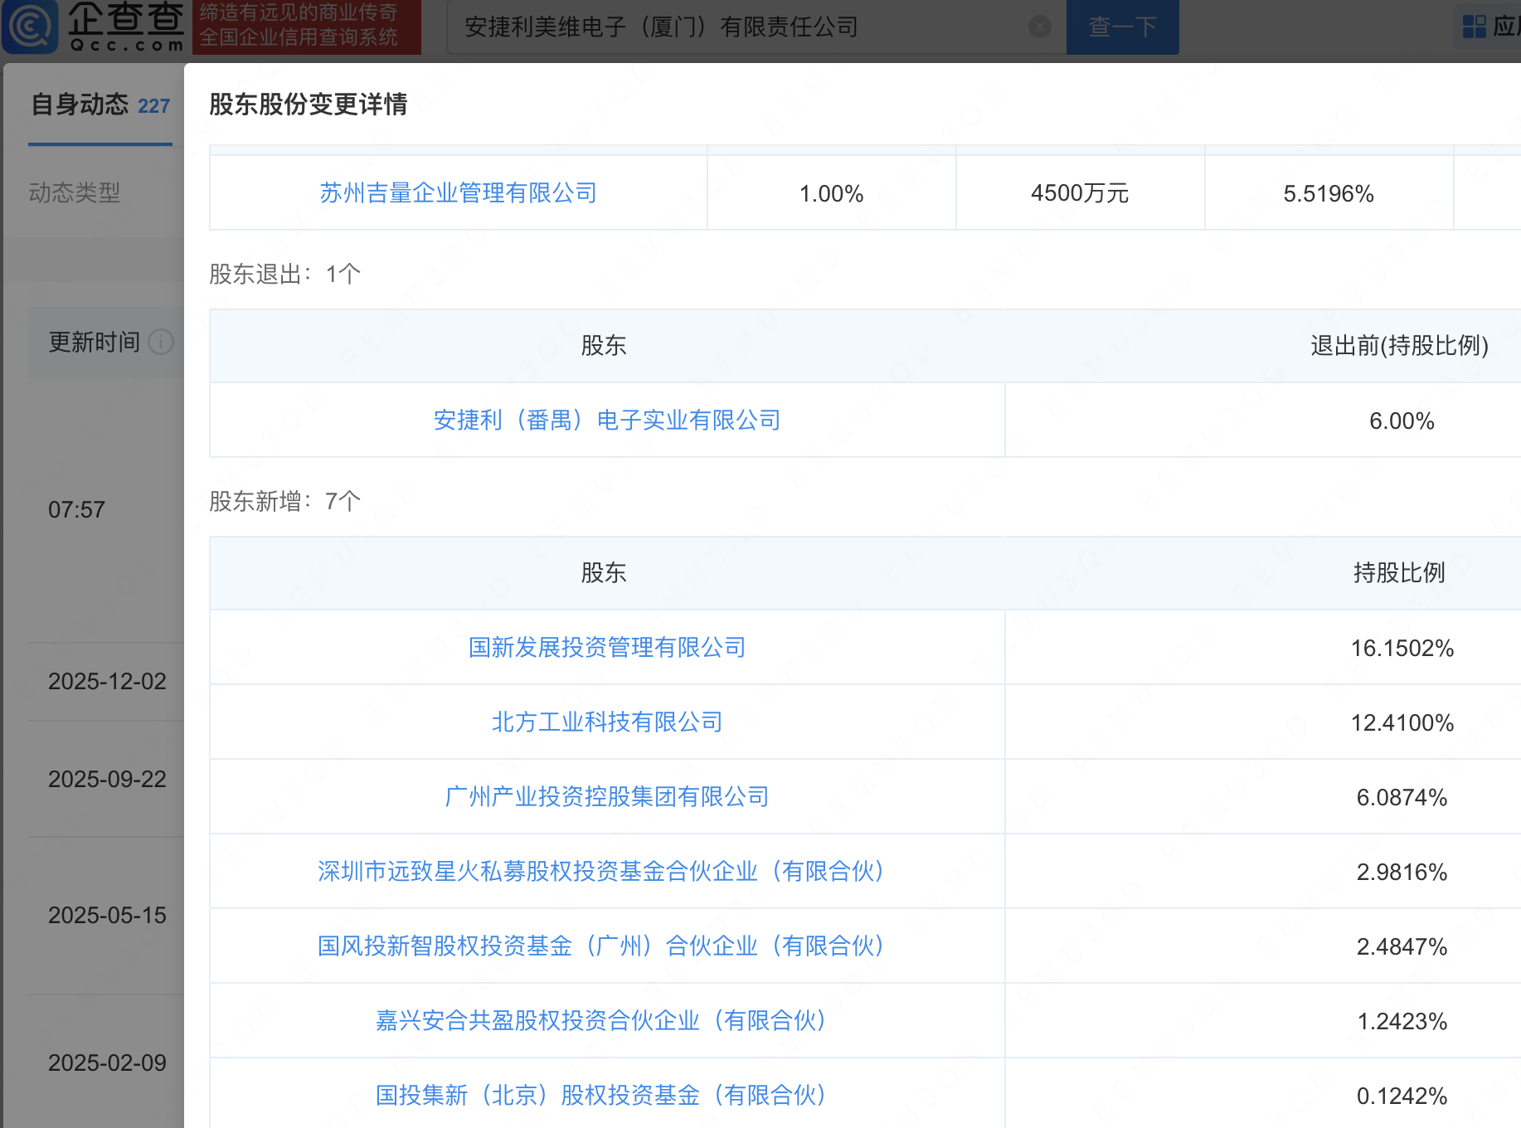Clear the search box using the x icon
Screen dimensions: 1521x1128
(x=1039, y=27)
